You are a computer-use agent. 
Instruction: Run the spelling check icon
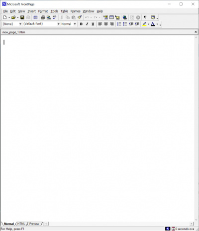click(x=54, y=17)
